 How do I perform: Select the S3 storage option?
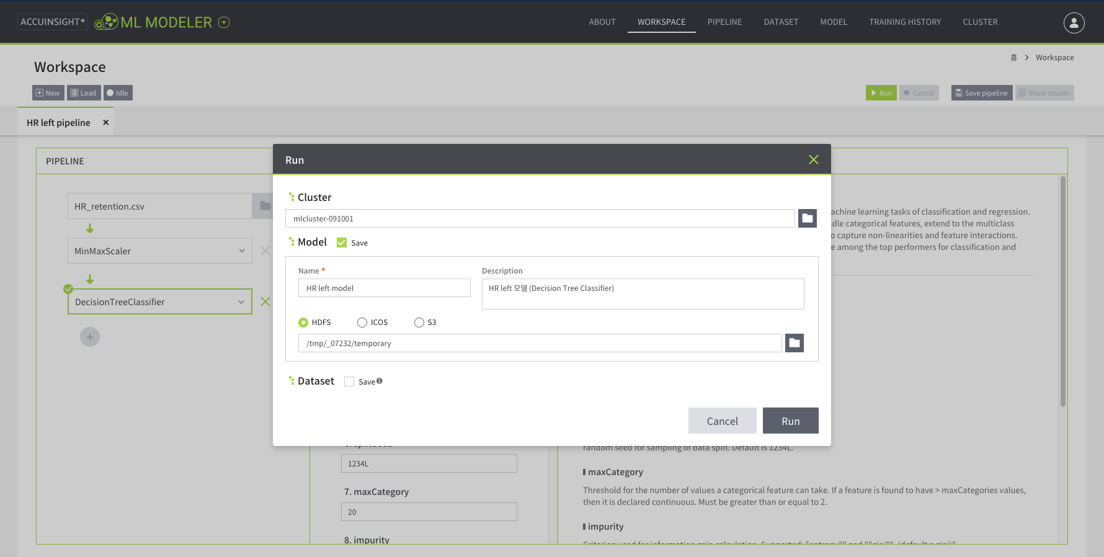pos(419,323)
